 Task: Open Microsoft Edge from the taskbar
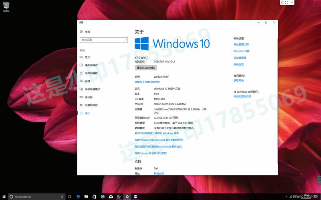[78, 197]
